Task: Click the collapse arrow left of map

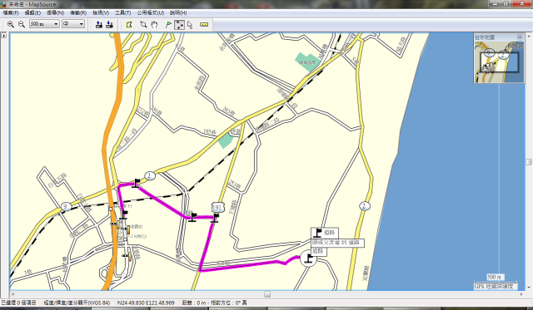Action: 3,35
